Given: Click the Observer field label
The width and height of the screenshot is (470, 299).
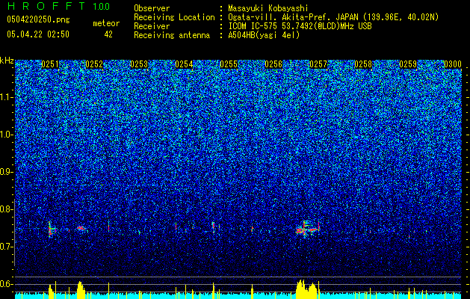Looking at the screenshot, I should tap(152, 8).
